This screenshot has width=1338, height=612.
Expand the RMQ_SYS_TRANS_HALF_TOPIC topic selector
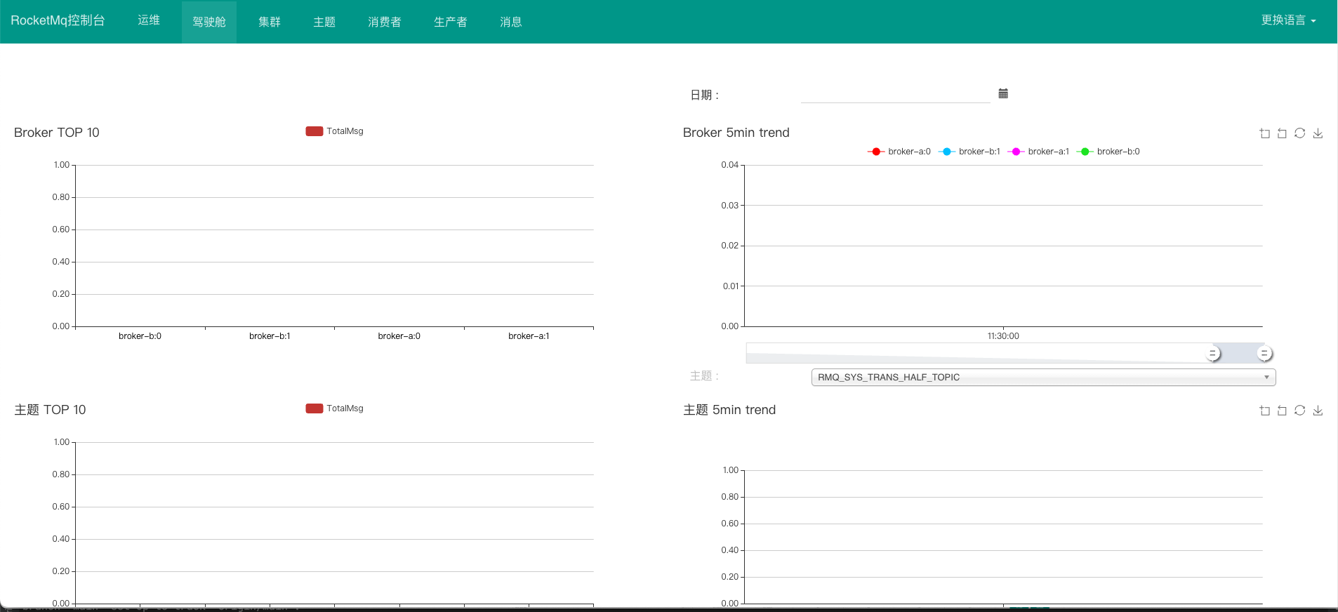pyautogui.click(x=1043, y=378)
